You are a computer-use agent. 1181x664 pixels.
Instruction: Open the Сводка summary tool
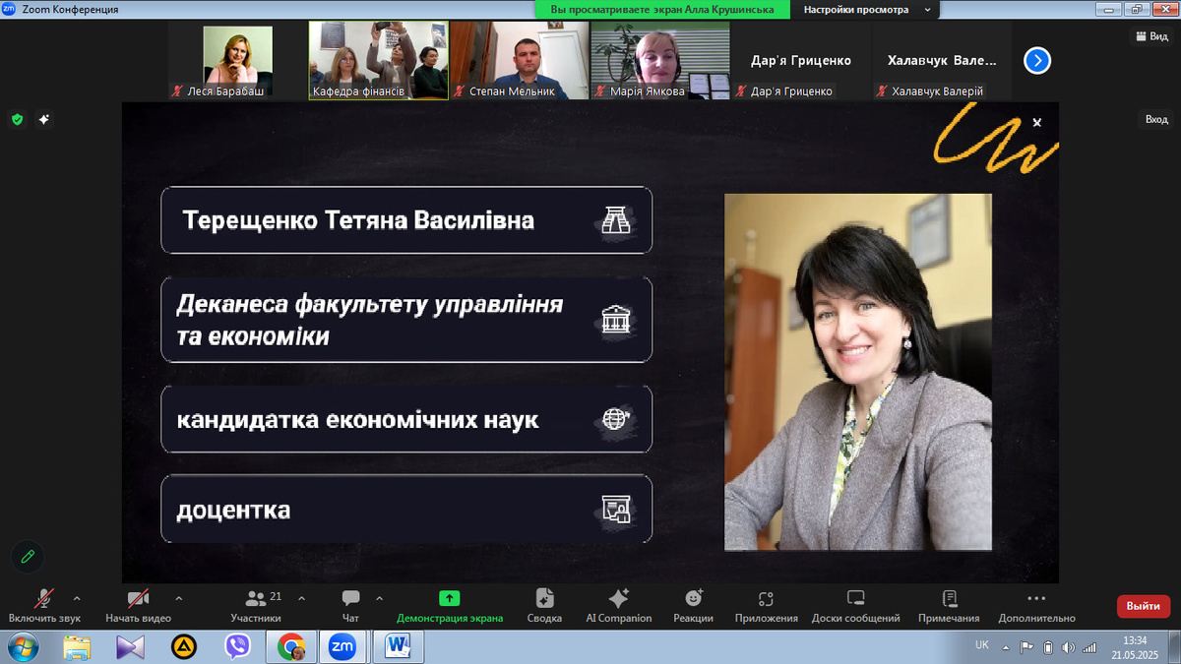pos(544,605)
